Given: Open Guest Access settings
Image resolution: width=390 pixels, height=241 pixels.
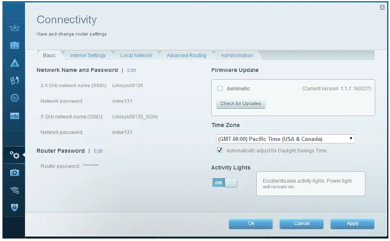Looking at the screenshot, I should tap(14, 45).
